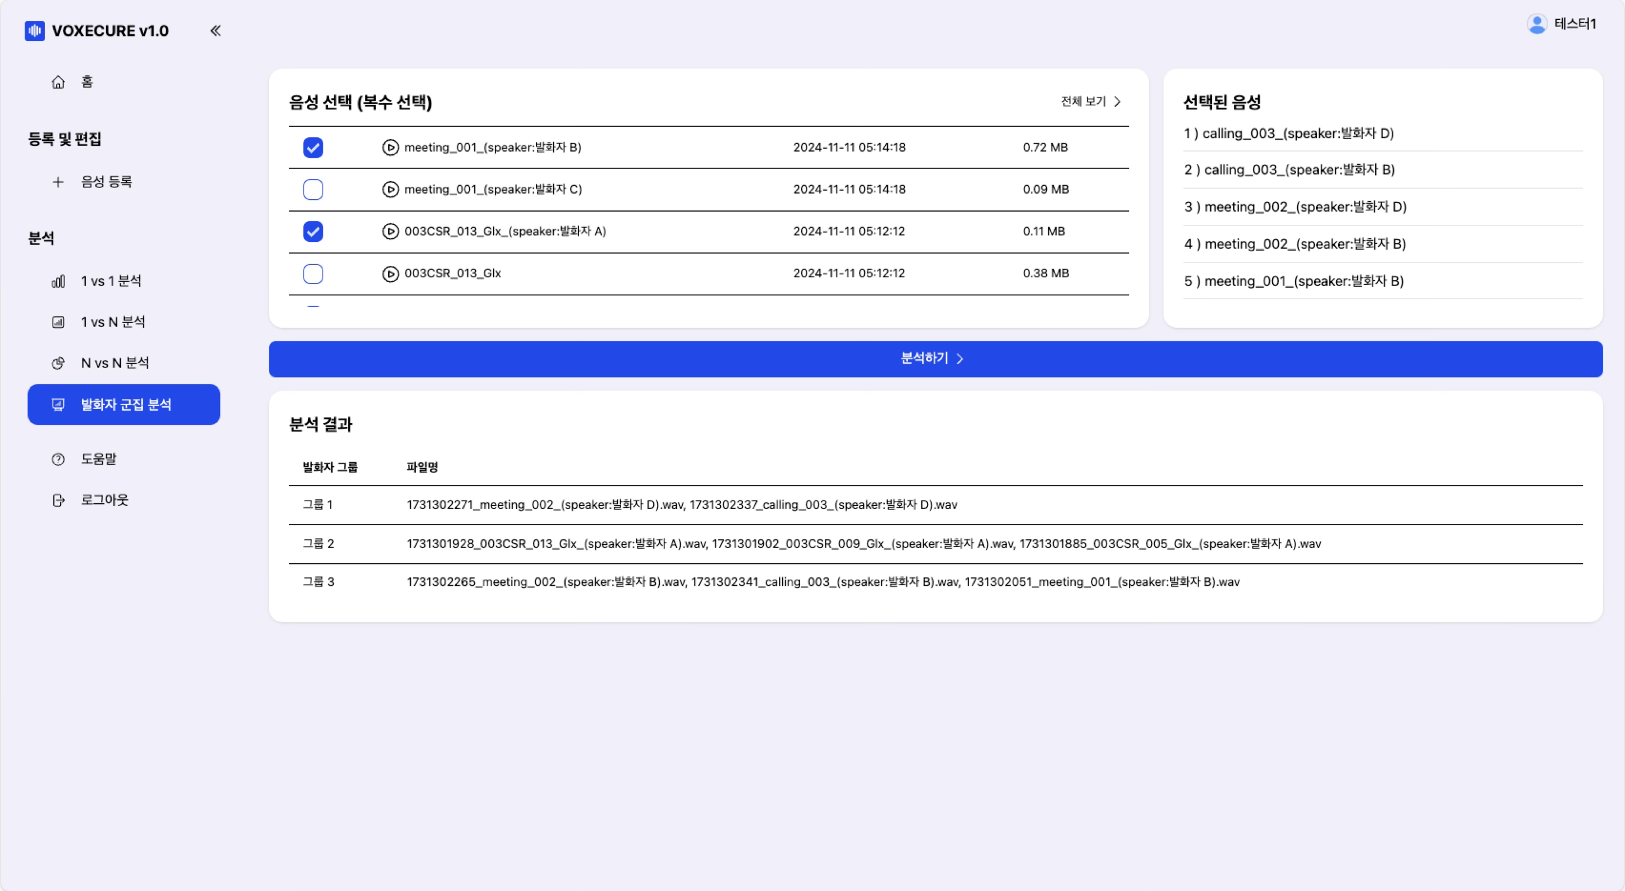Open 1 vs N 분석 menu item

(x=113, y=322)
